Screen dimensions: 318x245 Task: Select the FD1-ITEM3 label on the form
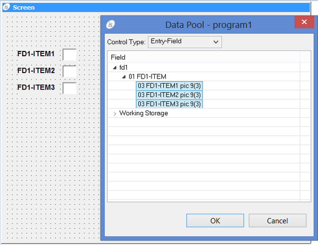(x=36, y=87)
